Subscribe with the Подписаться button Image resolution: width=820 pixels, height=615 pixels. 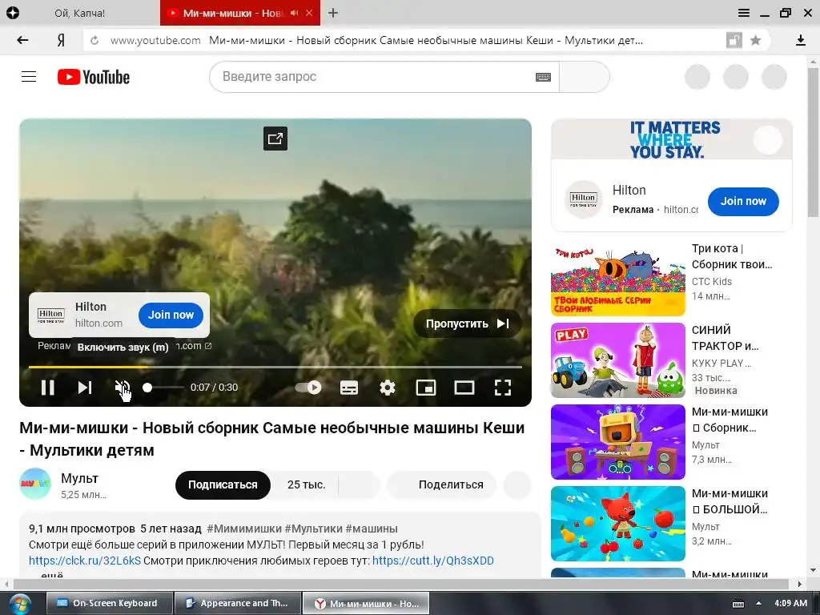click(223, 484)
